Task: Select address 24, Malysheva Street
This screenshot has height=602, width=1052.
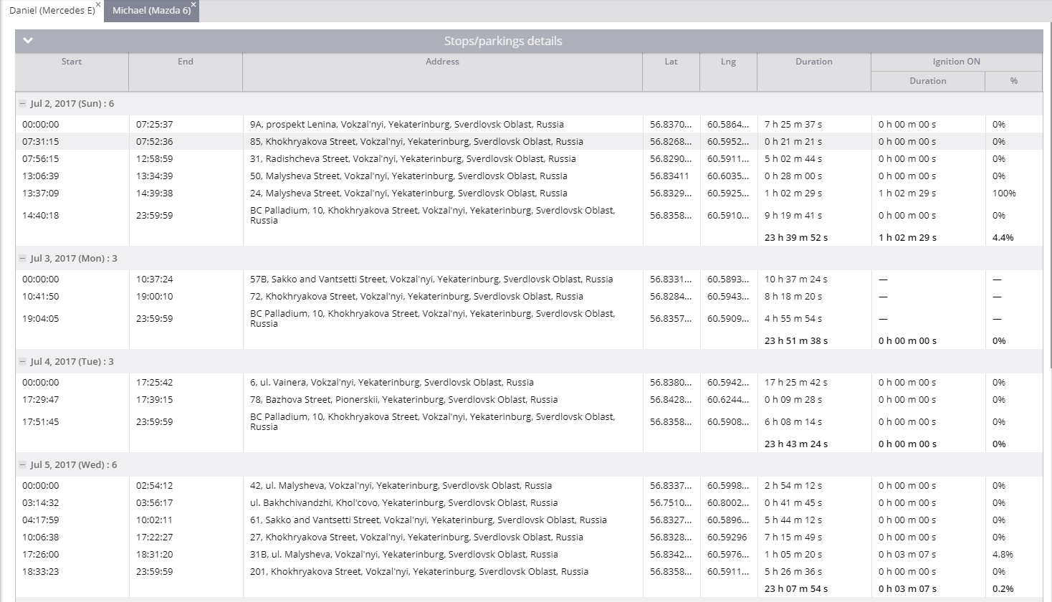Action: [408, 193]
